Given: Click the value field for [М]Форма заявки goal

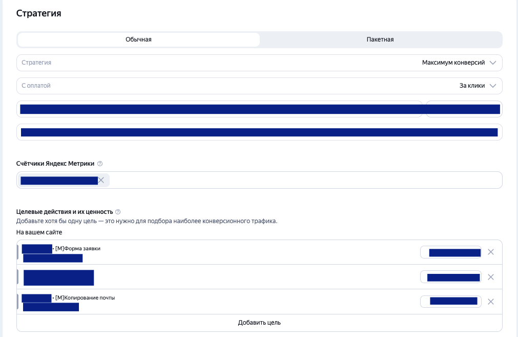Looking at the screenshot, I should 450,252.
